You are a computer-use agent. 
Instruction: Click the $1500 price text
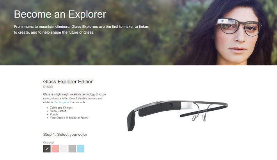tap(48, 87)
